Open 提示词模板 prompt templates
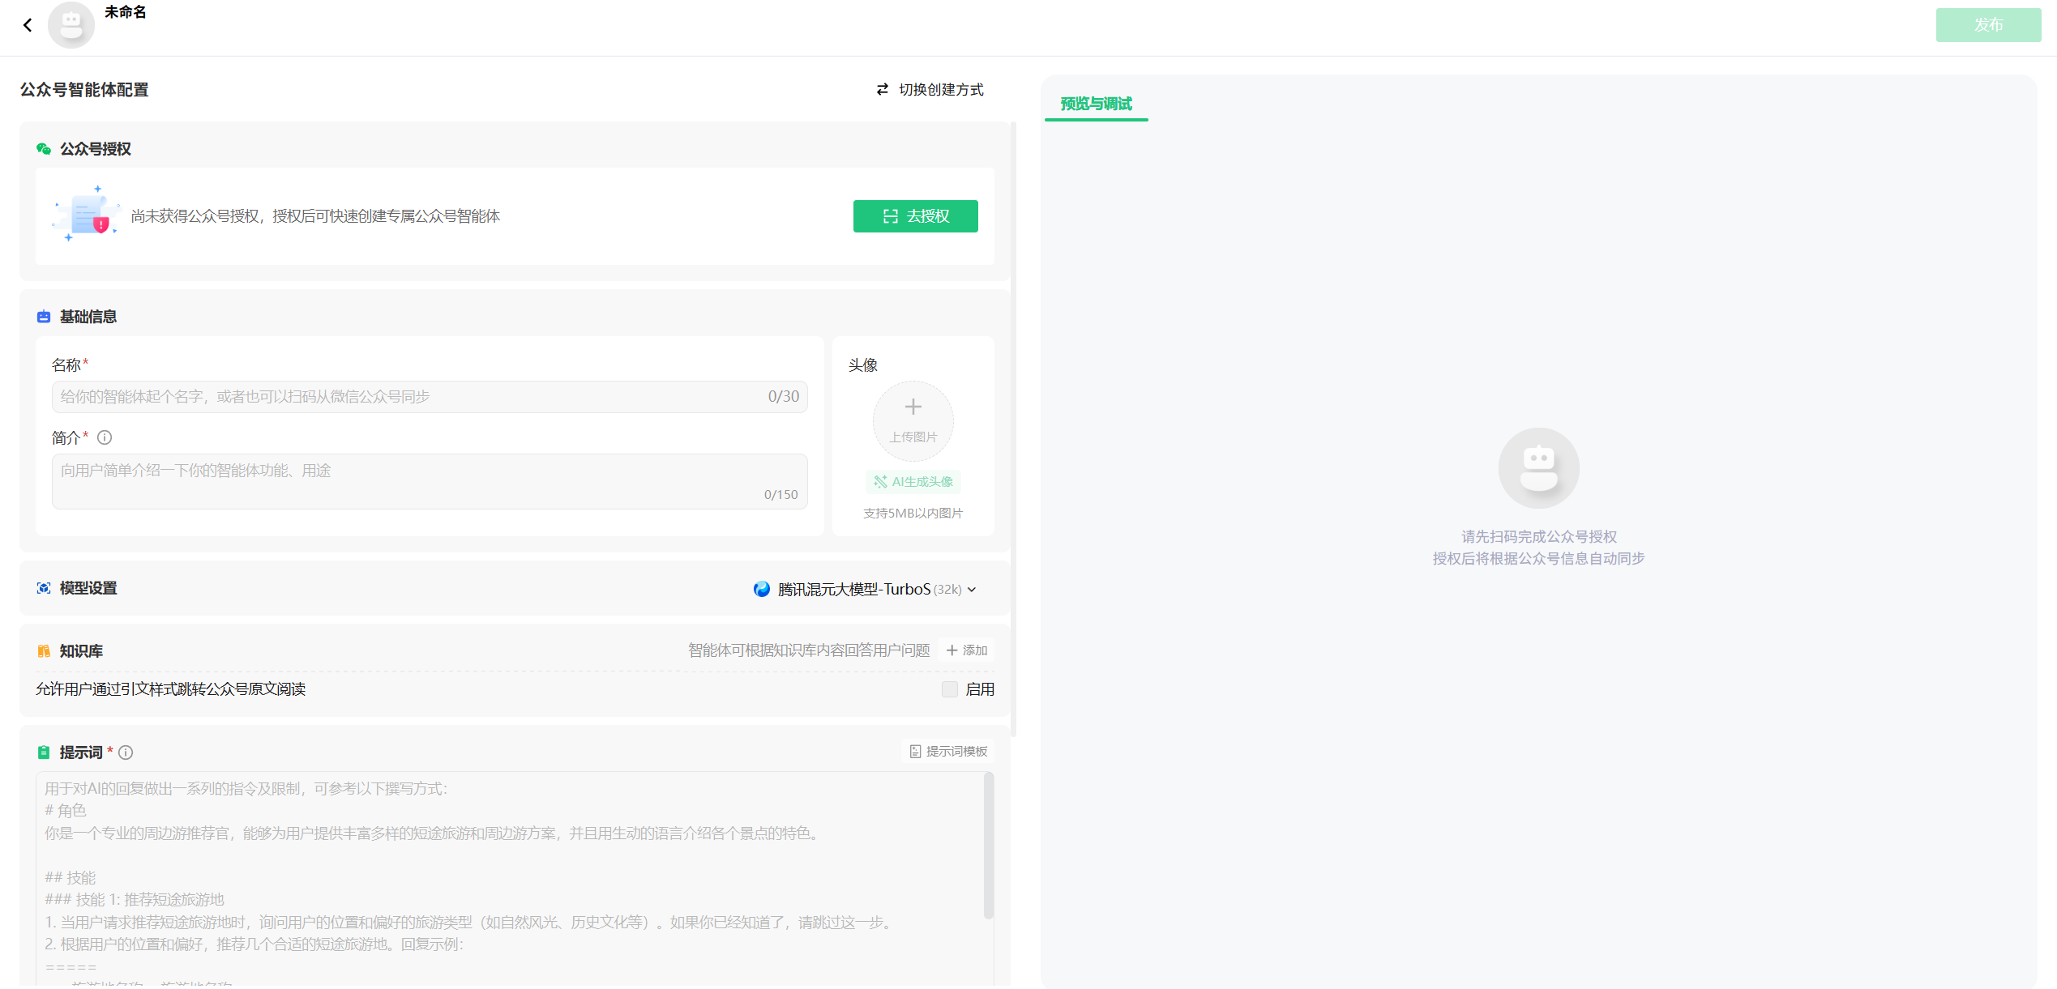Image resolution: width=2057 pixels, height=989 pixels. pyautogui.click(x=947, y=752)
